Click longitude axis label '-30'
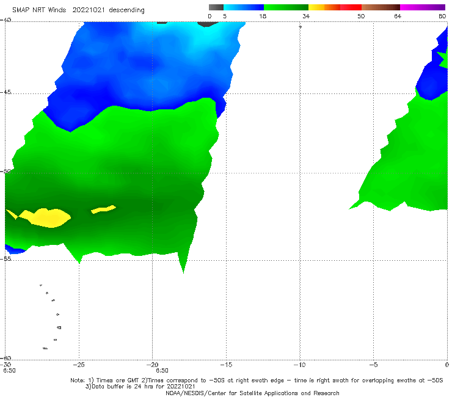Viewport: 452px width, 397px height. [5, 365]
